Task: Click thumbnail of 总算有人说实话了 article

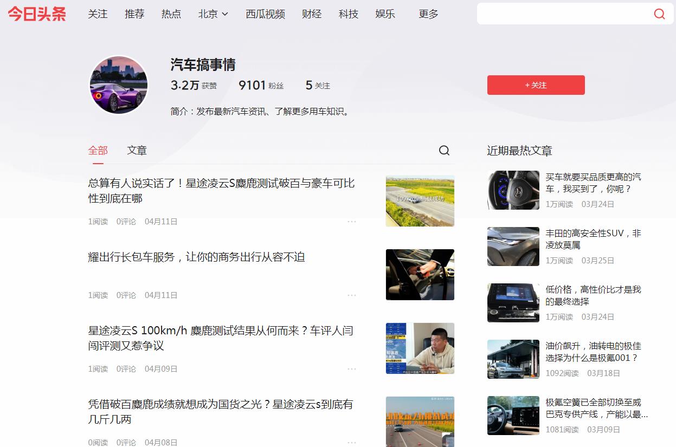Action: (420, 200)
